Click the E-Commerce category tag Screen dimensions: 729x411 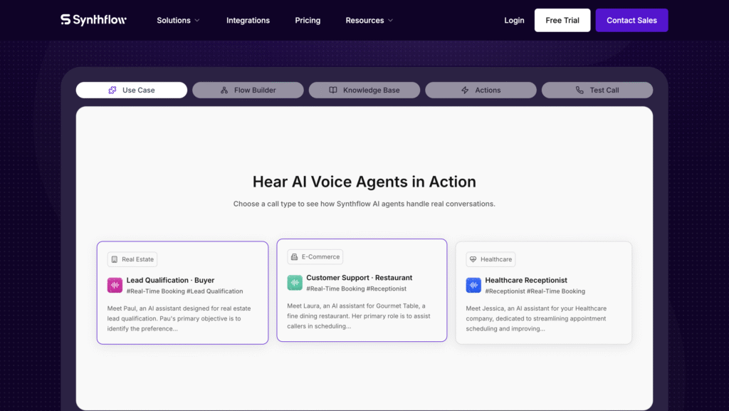[x=315, y=256]
